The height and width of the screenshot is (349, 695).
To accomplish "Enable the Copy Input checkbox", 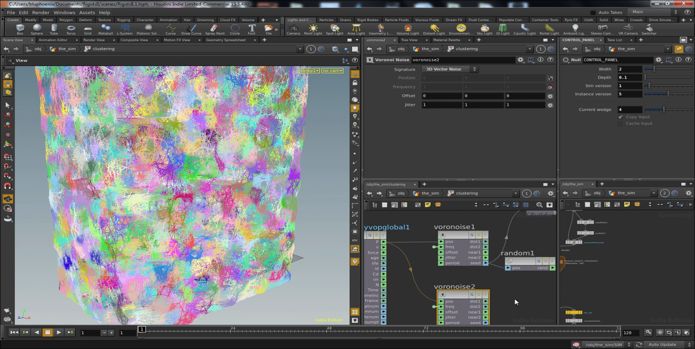I will point(620,117).
